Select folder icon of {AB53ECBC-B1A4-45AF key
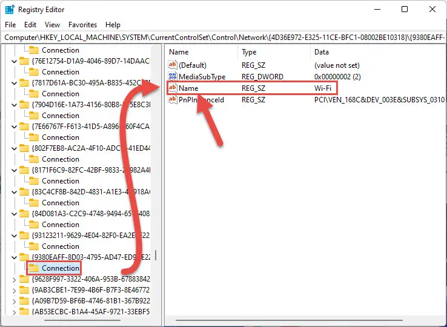The height and width of the screenshot is (327, 447). pyautogui.click(x=24, y=312)
